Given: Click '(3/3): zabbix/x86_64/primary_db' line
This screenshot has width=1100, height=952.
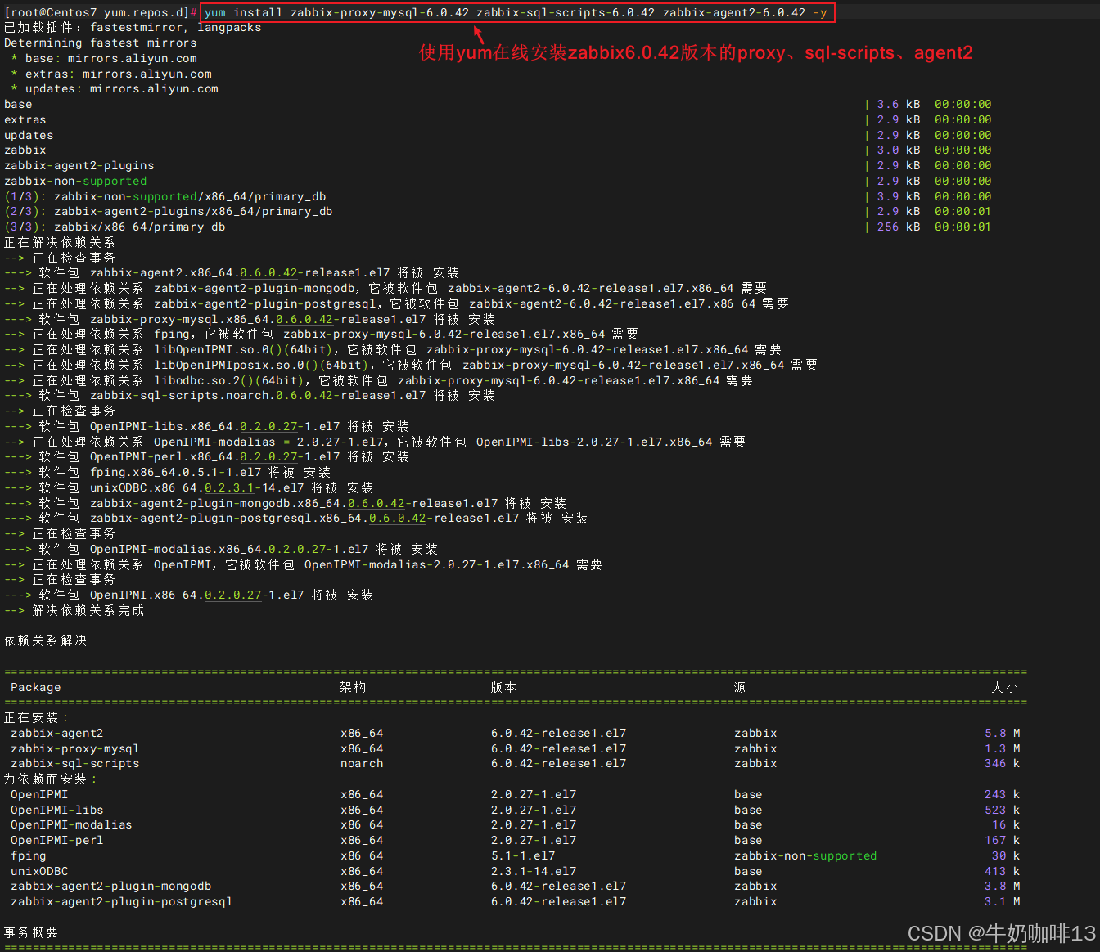Looking at the screenshot, I should point(115,227).
